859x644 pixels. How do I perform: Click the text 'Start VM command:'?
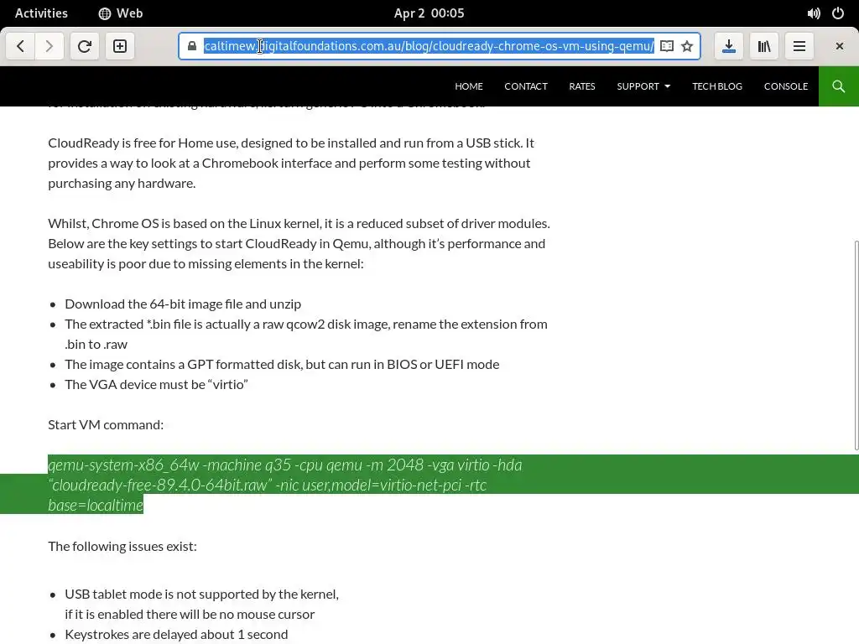click(106, 424)
